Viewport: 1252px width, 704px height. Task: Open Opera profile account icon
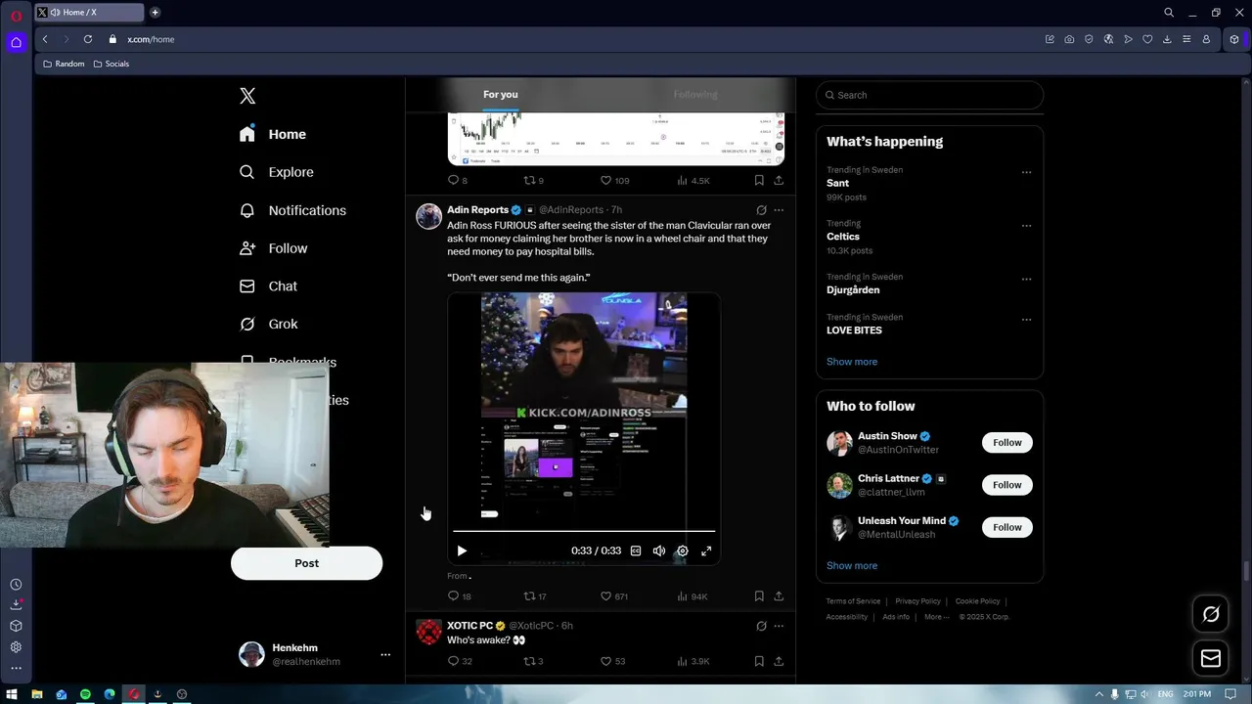click(1206, 39)
